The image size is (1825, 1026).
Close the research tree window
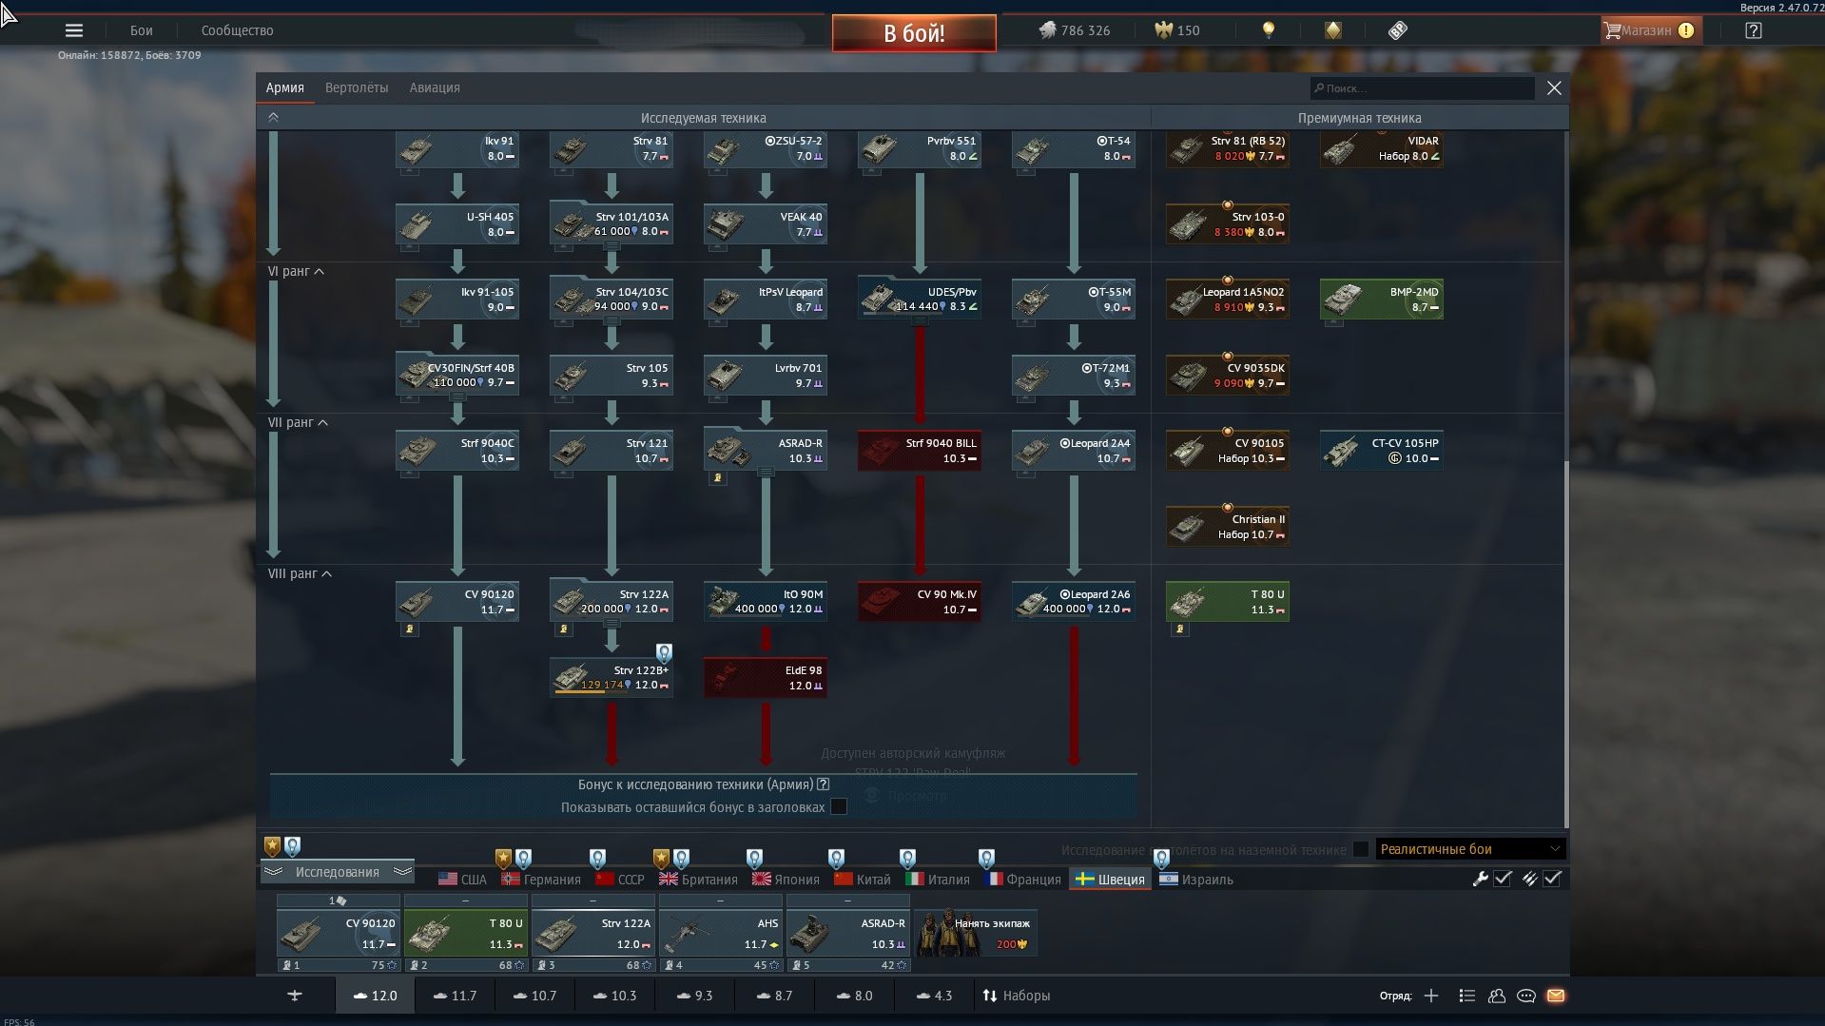1554,88
